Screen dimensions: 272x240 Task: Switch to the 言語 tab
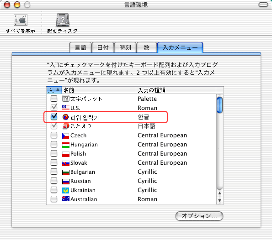click(80, 47)
